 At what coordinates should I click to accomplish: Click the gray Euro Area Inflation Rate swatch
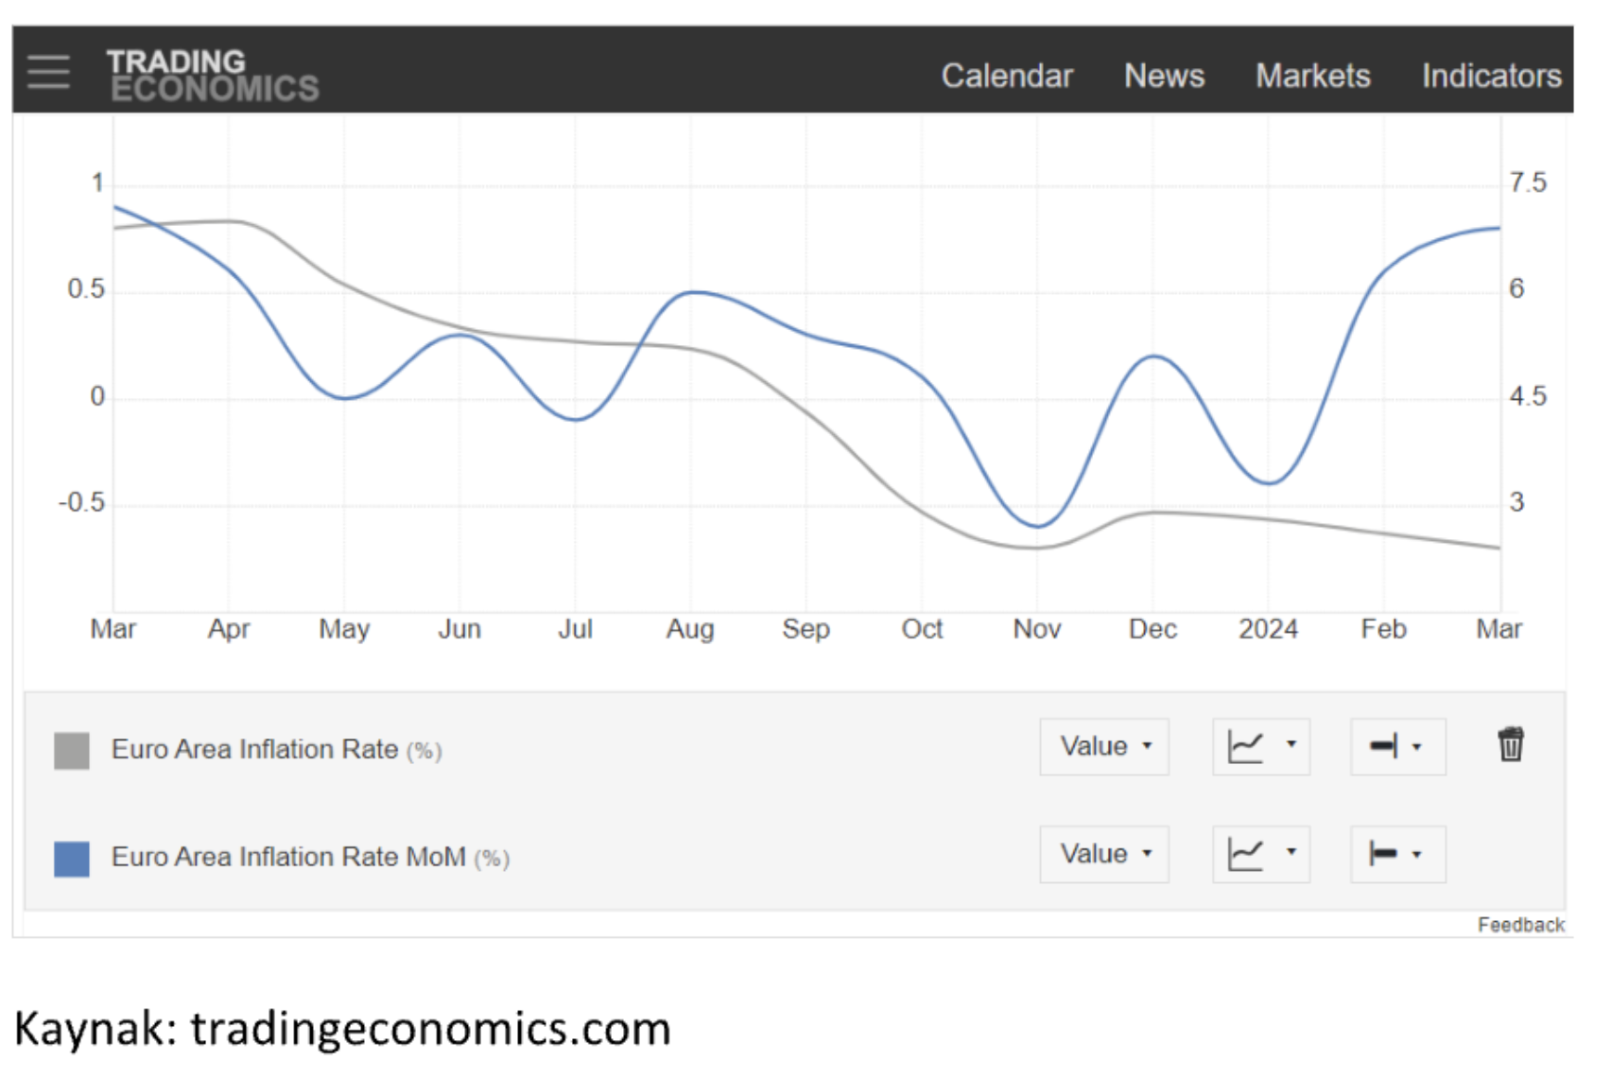[72, 751]
